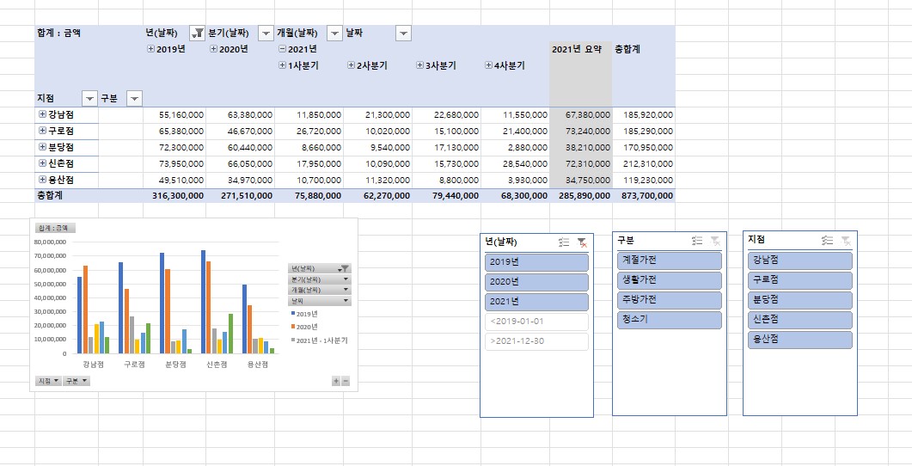
Task: Click the 지점 field button on the chart
Action: click(x=48, y=380)
